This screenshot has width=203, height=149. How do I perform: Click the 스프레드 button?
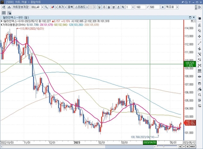[80, 7]
